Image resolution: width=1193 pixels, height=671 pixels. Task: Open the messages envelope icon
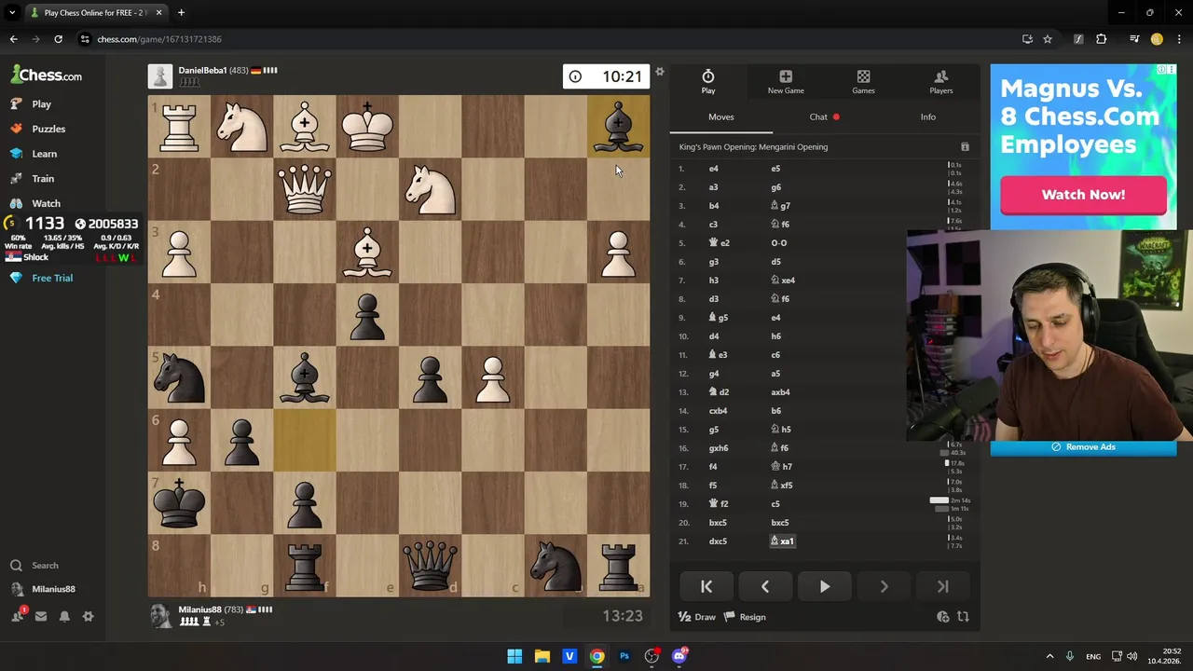41,616
